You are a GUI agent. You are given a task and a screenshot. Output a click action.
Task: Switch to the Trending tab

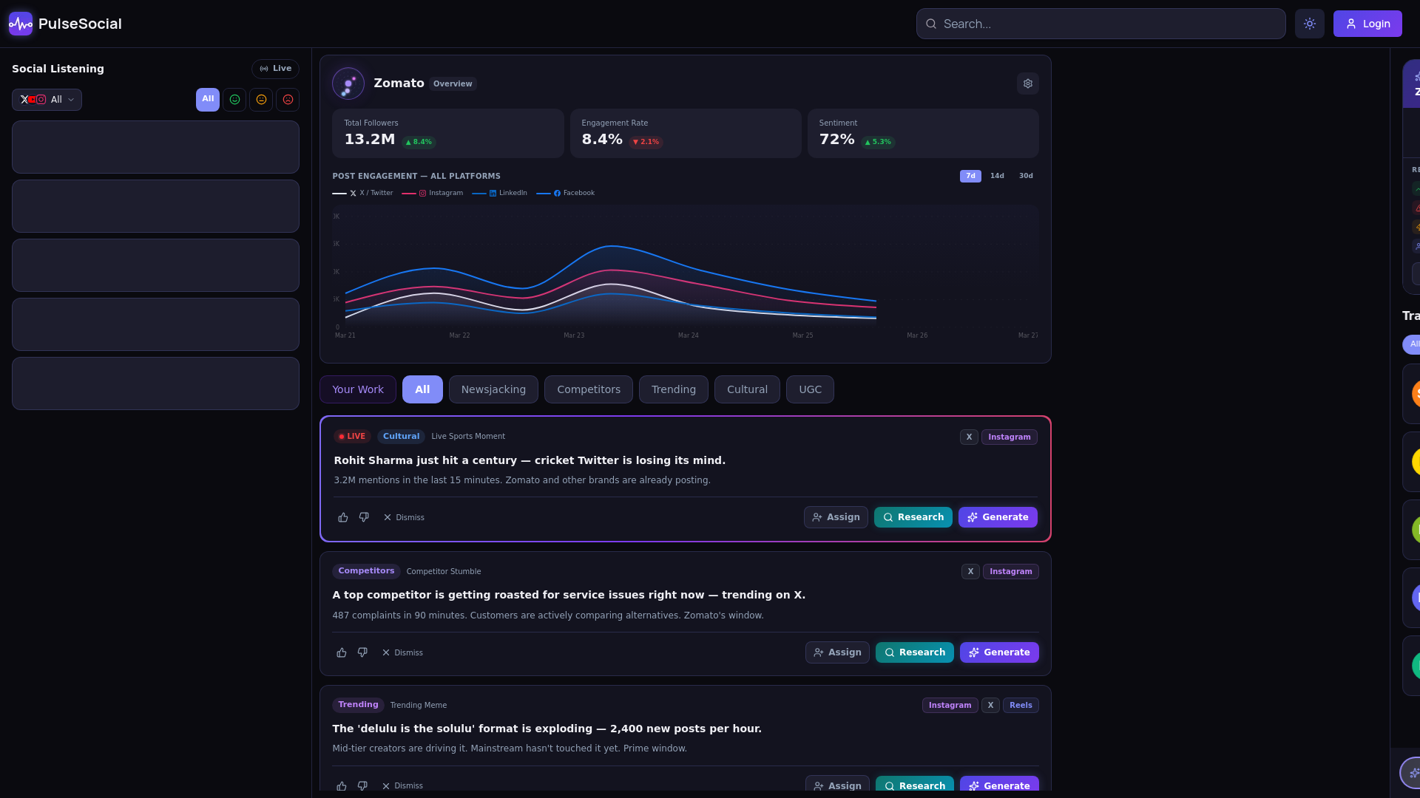674,389
